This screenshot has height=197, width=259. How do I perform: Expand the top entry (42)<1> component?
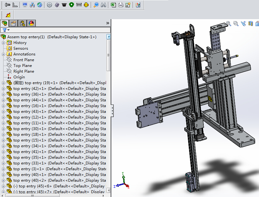tap(4, 89)
